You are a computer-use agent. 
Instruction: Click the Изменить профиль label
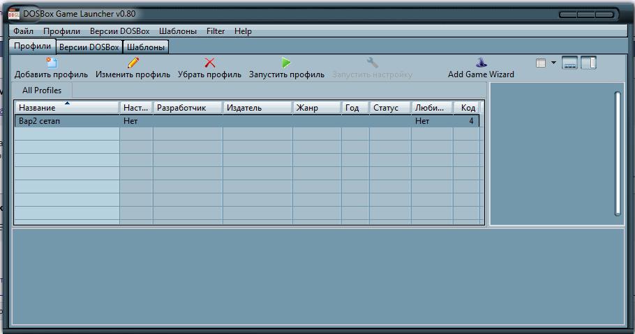click(133, 74)
